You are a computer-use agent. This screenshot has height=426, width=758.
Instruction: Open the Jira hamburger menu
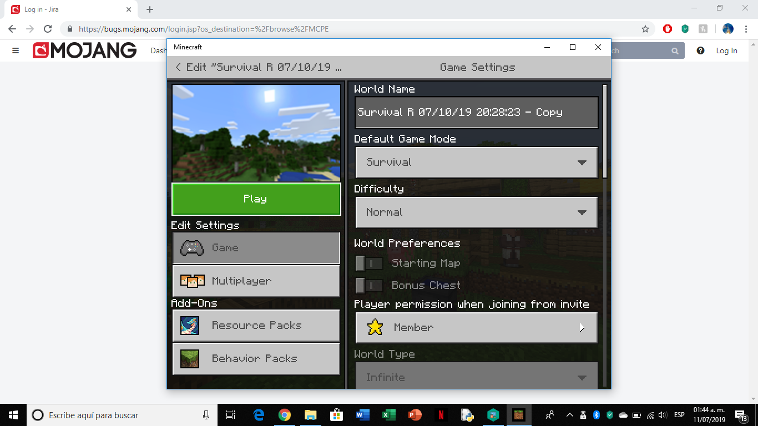point(16,50)
